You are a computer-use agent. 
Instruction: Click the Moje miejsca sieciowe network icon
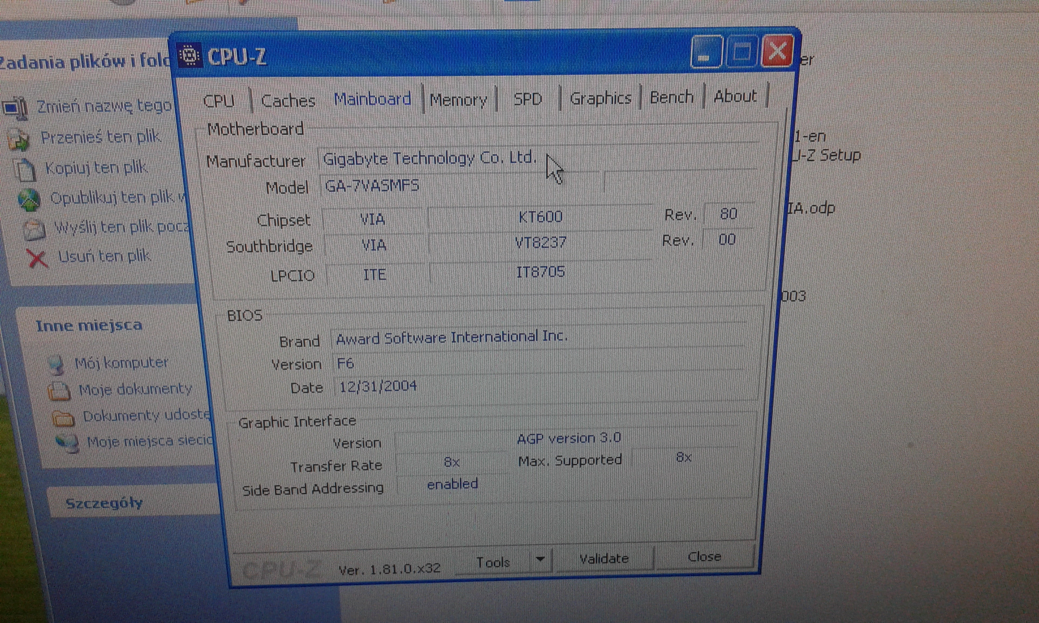[67, 443]
